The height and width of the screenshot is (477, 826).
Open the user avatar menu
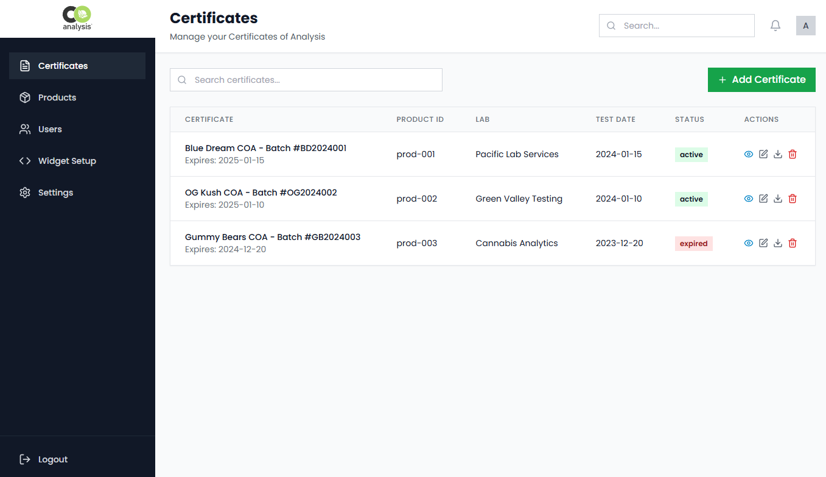point(805,26)
